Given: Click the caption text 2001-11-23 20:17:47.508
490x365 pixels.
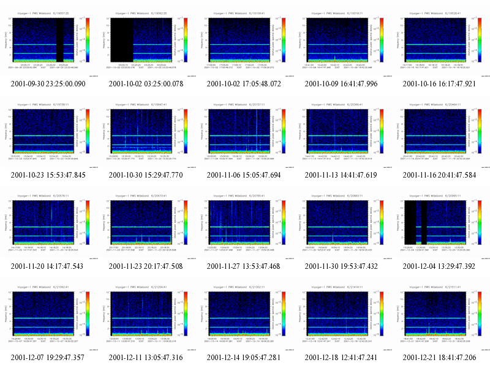Looking at the screenshot, I should tap(146, 266).
